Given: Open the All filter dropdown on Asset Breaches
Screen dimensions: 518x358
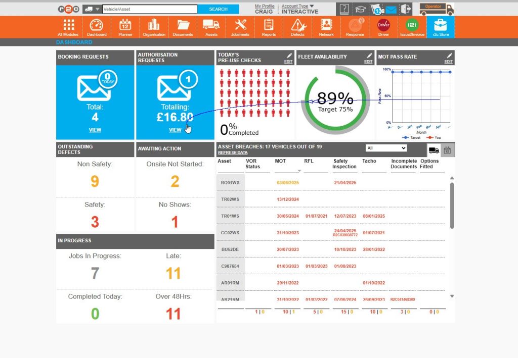Looking at the screenshot, I should (x=386, y=148).
